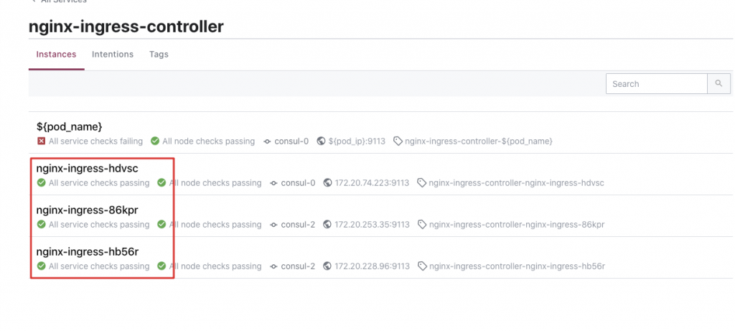
Task: Click address 172.20.253.35:9113
Action: point(372,225)
